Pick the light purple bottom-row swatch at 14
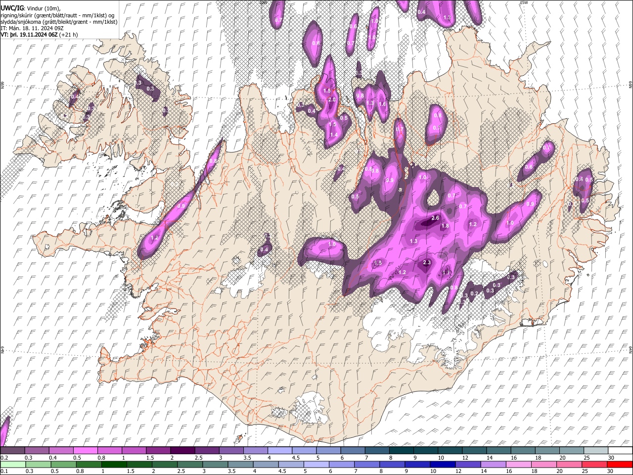 tap(493, 464)
